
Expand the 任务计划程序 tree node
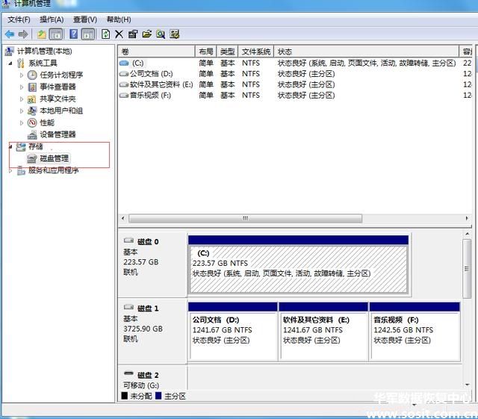(22, 75)
